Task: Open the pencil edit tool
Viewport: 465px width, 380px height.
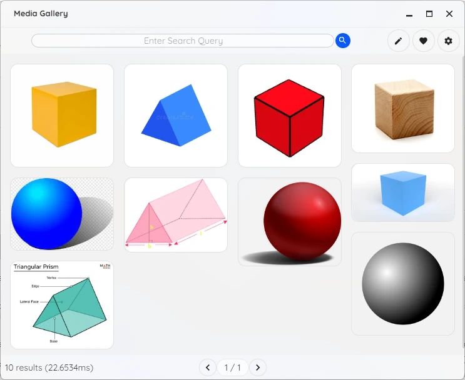Action: [398, 41]
